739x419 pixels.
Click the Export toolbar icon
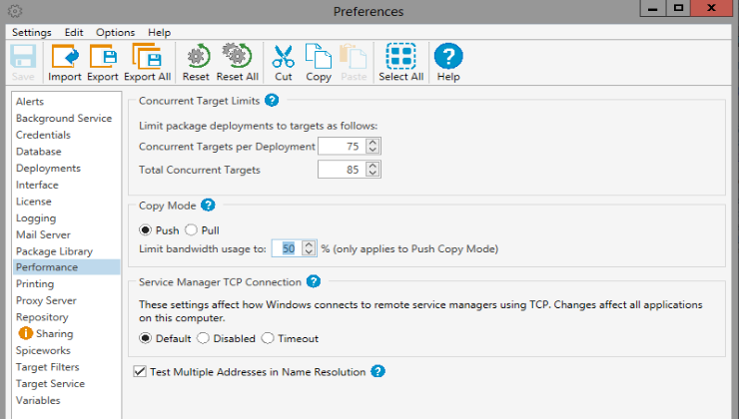pos(103,59)
